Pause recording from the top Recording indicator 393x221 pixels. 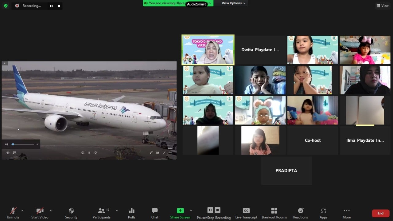pos(51,6)
